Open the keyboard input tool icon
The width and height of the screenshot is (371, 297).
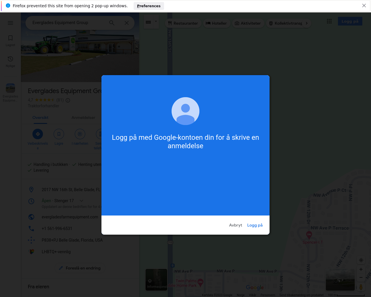[x=148, y=22]
